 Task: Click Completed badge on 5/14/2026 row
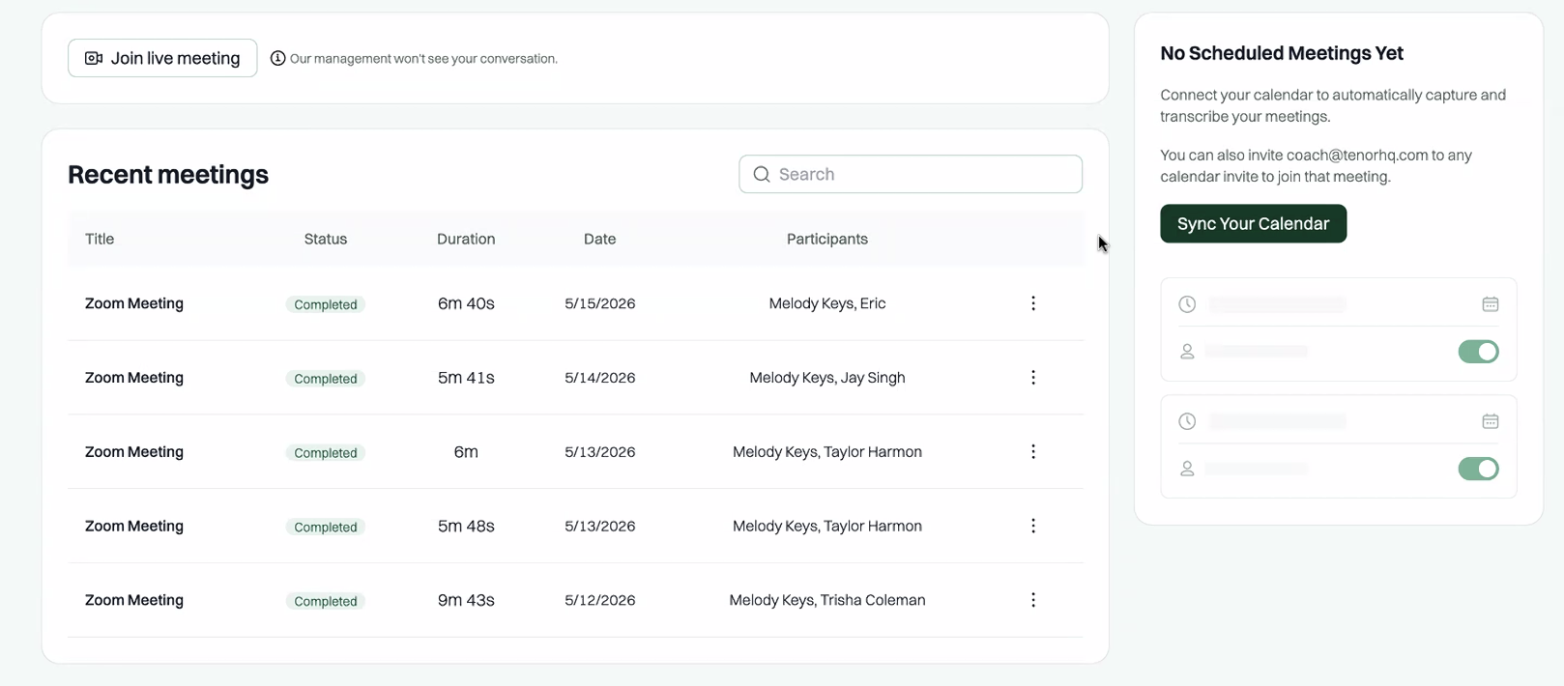326,379
